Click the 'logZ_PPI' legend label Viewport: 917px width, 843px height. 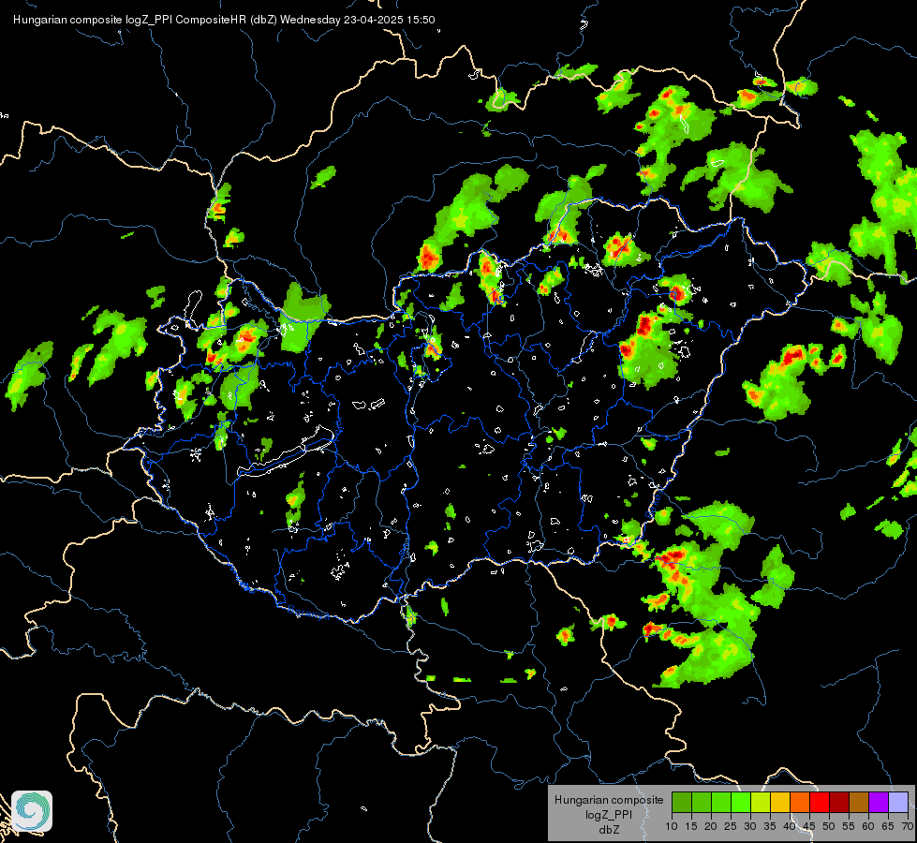609,814
